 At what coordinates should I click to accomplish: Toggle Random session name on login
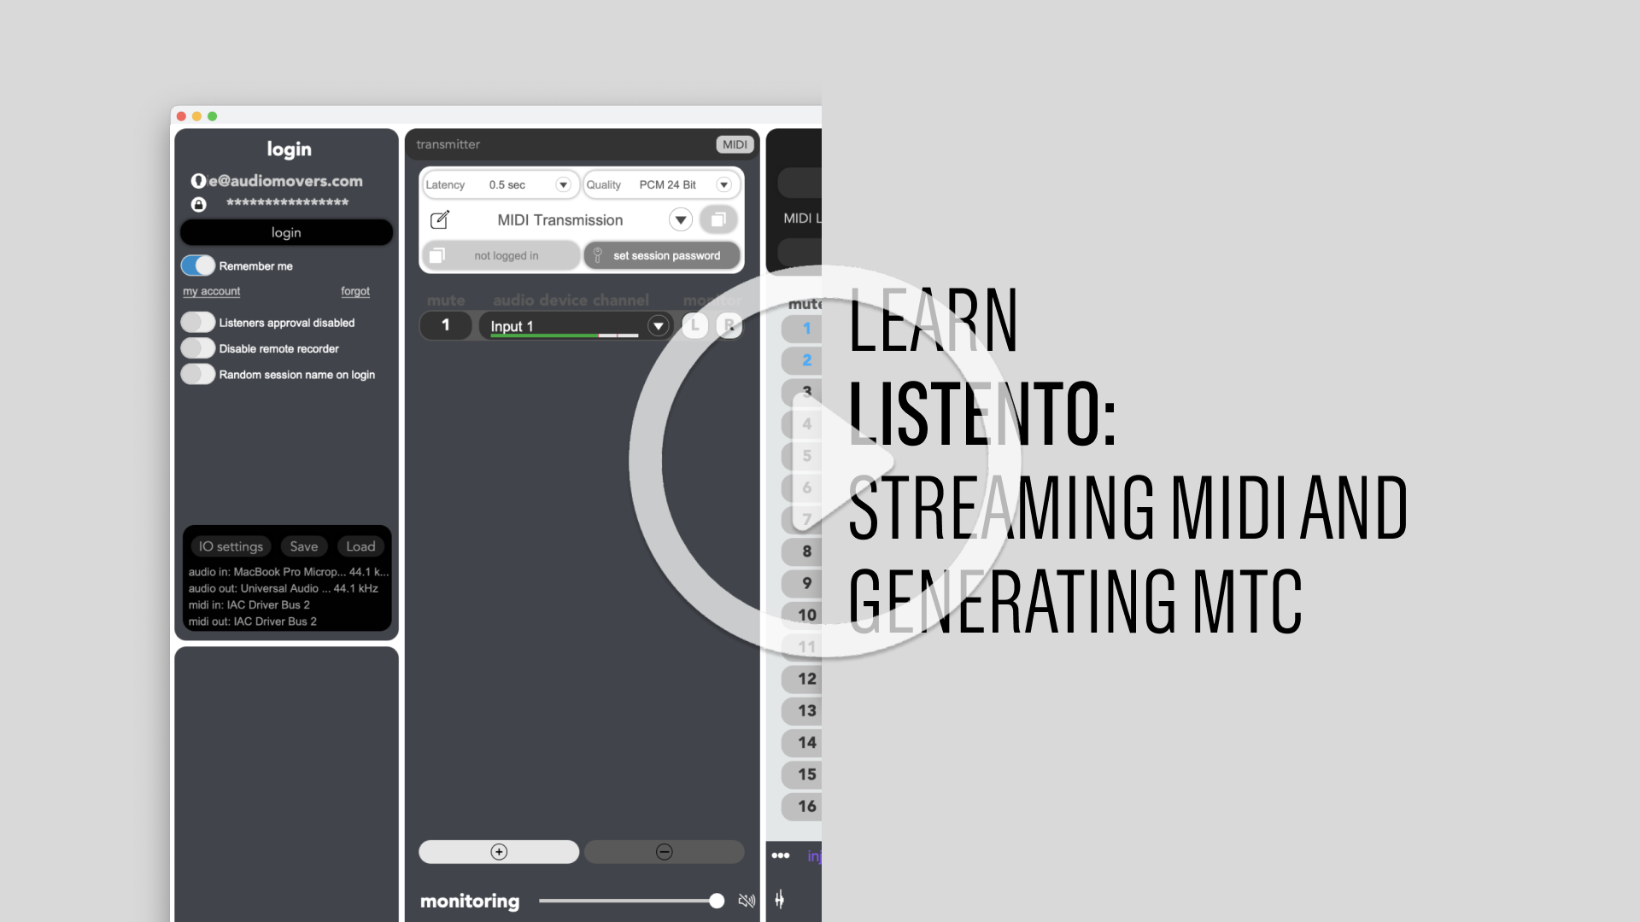[x=198, y=375]
